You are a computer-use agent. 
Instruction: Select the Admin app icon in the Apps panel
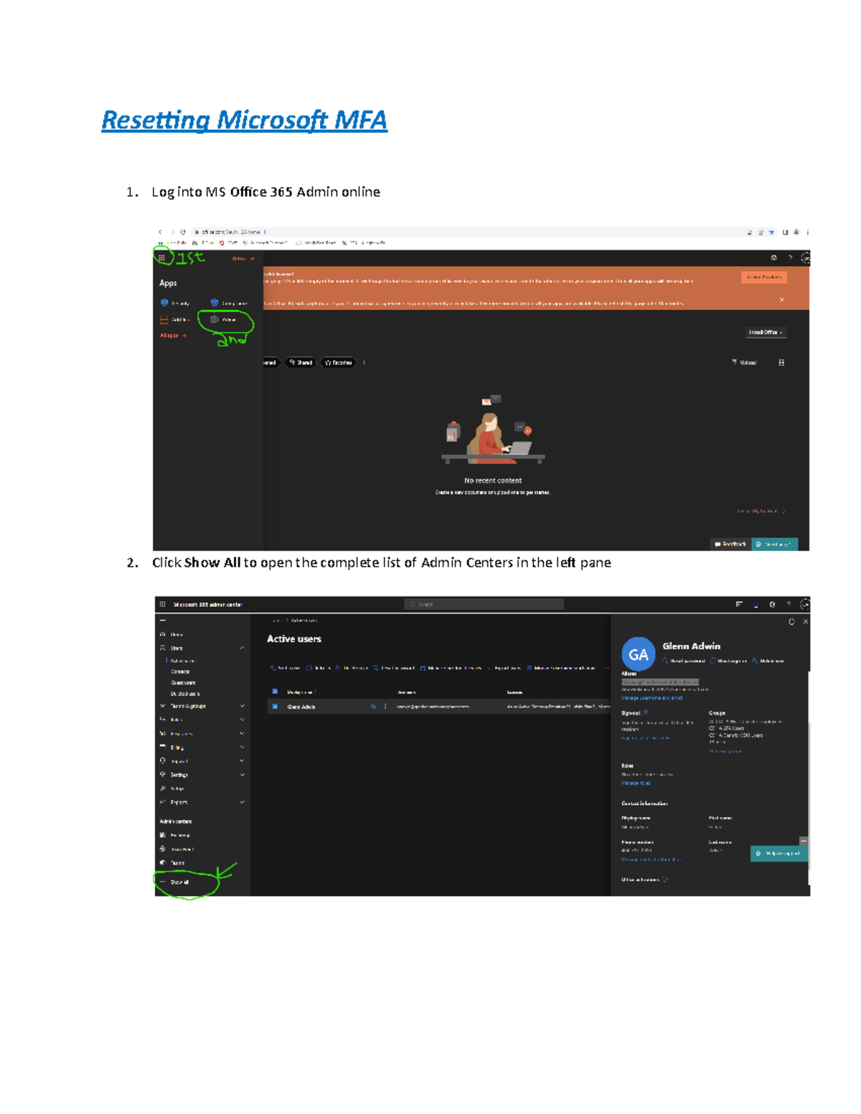(x=215, y=320)
